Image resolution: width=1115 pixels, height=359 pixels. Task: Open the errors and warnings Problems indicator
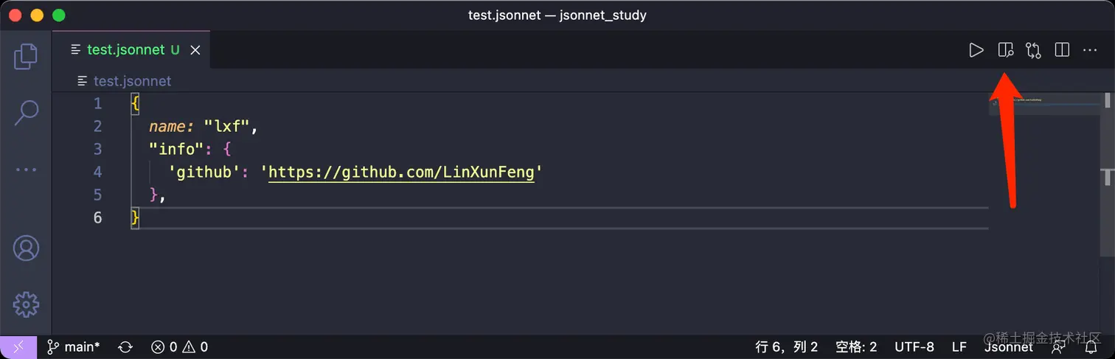tap(179, 346)
